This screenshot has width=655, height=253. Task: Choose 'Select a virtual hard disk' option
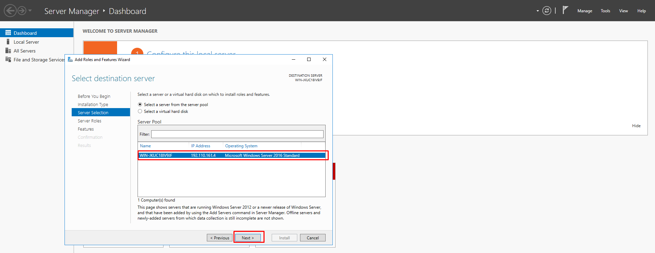140,111
